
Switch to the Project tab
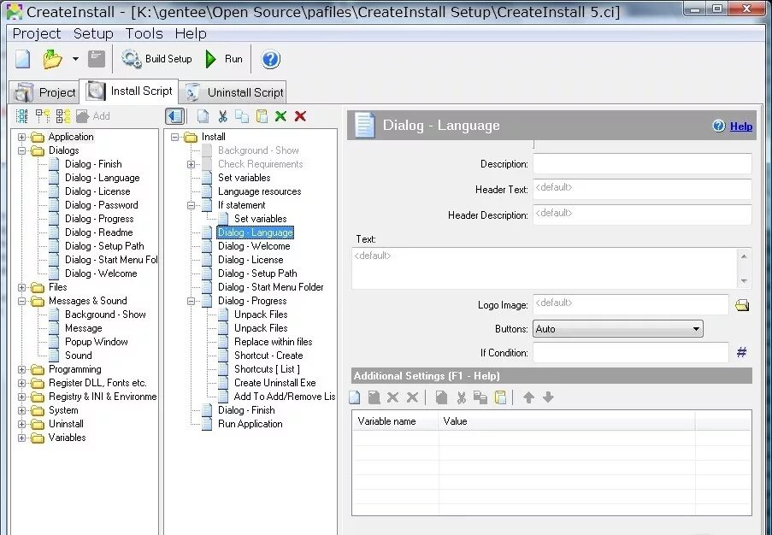pos(44,92)
